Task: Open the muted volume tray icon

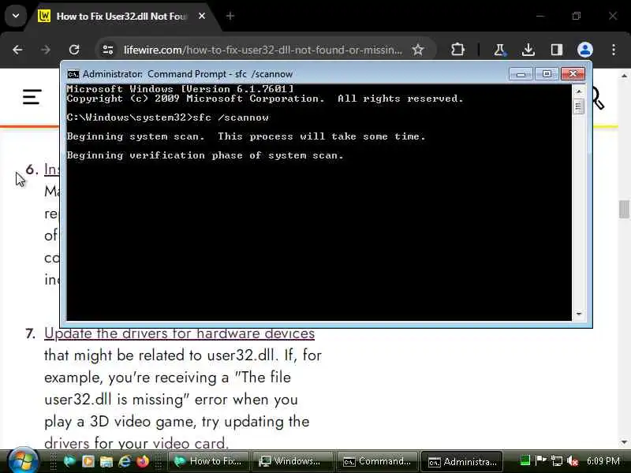Action: [573, 460]
